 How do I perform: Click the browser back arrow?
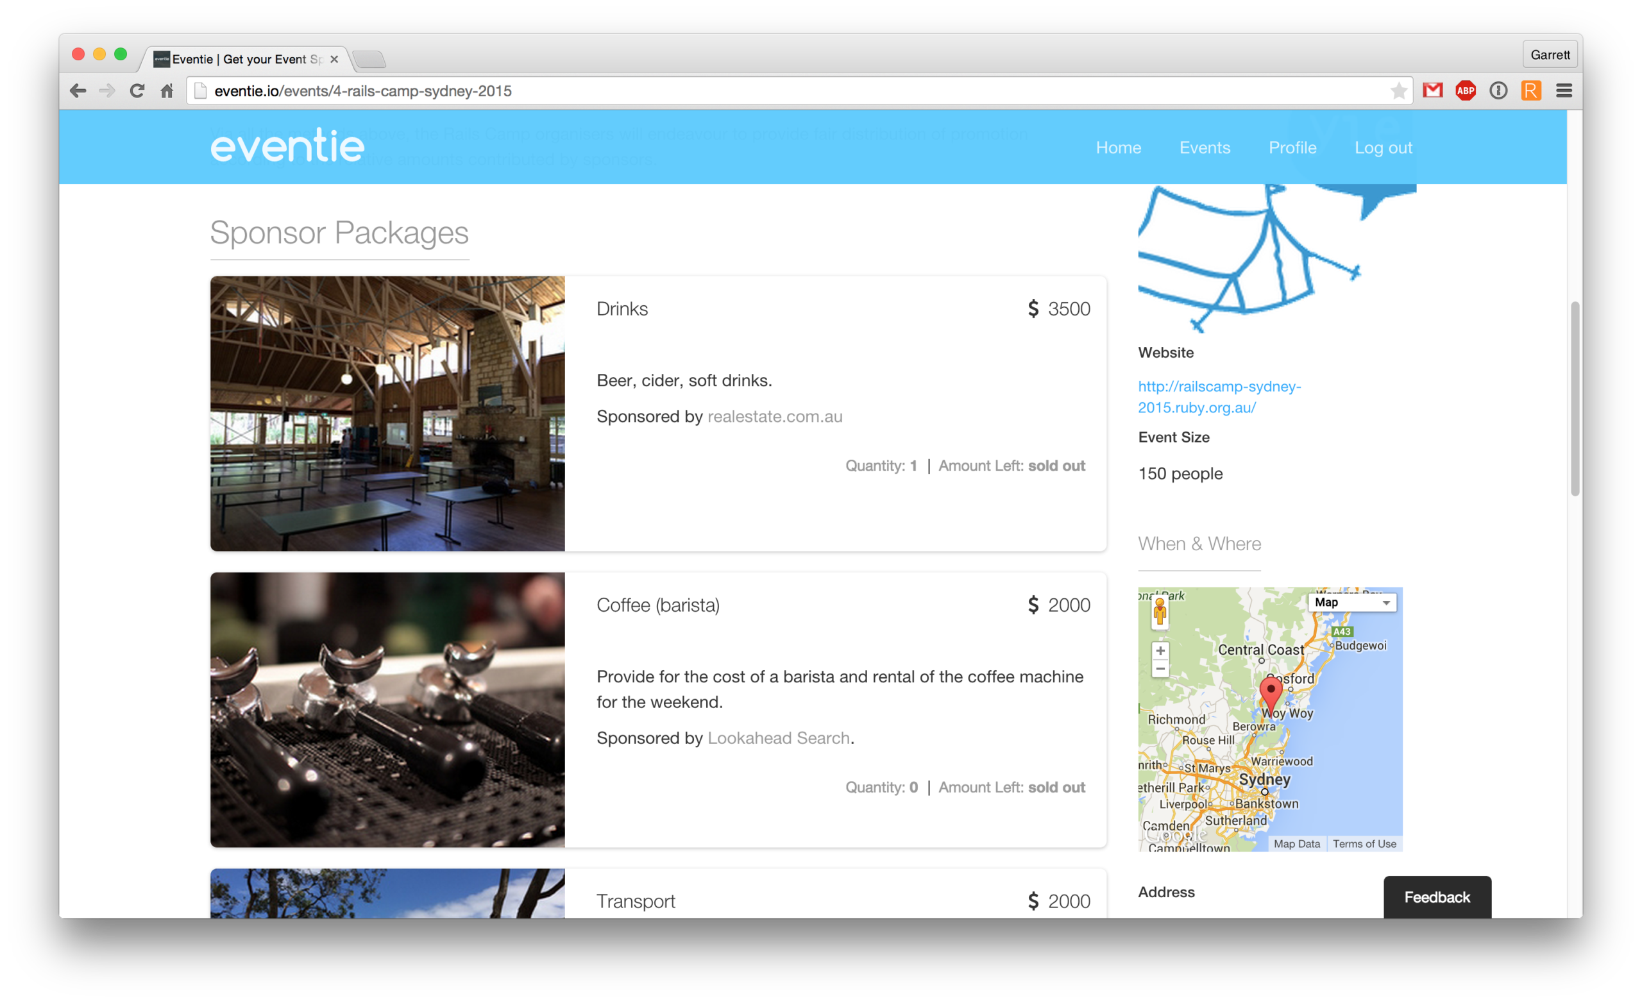pyautogui.click(x=78, y=90)
